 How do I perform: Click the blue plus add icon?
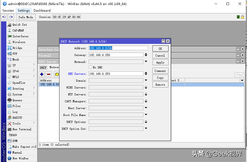42,74
